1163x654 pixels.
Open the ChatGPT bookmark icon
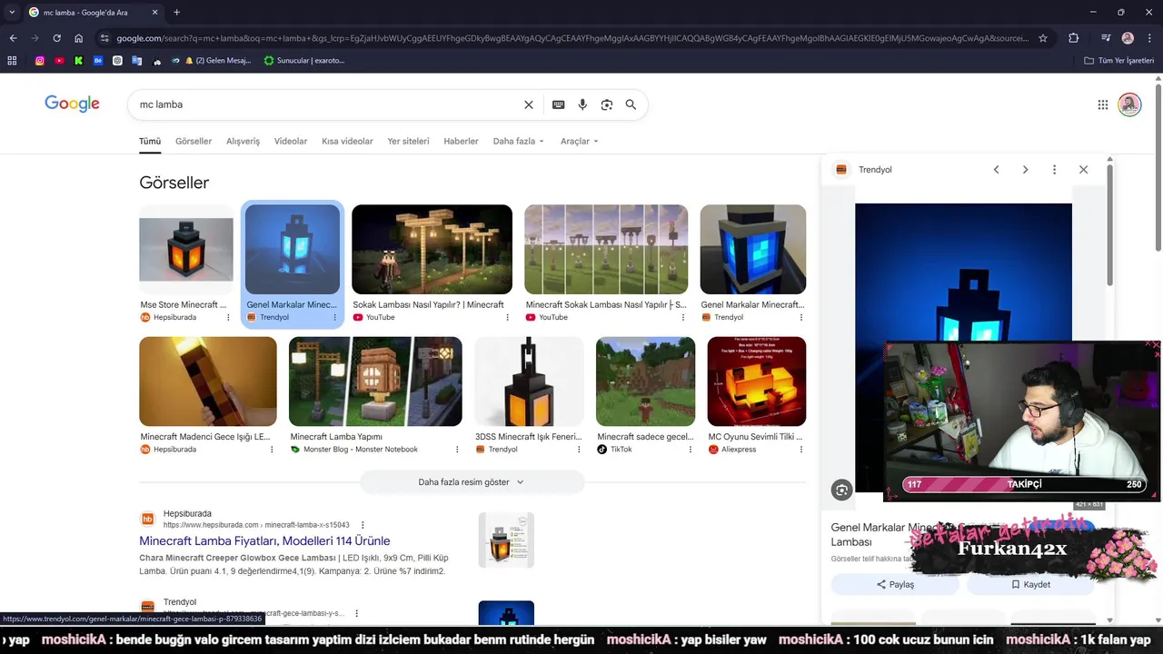click(x=117, y=61)
